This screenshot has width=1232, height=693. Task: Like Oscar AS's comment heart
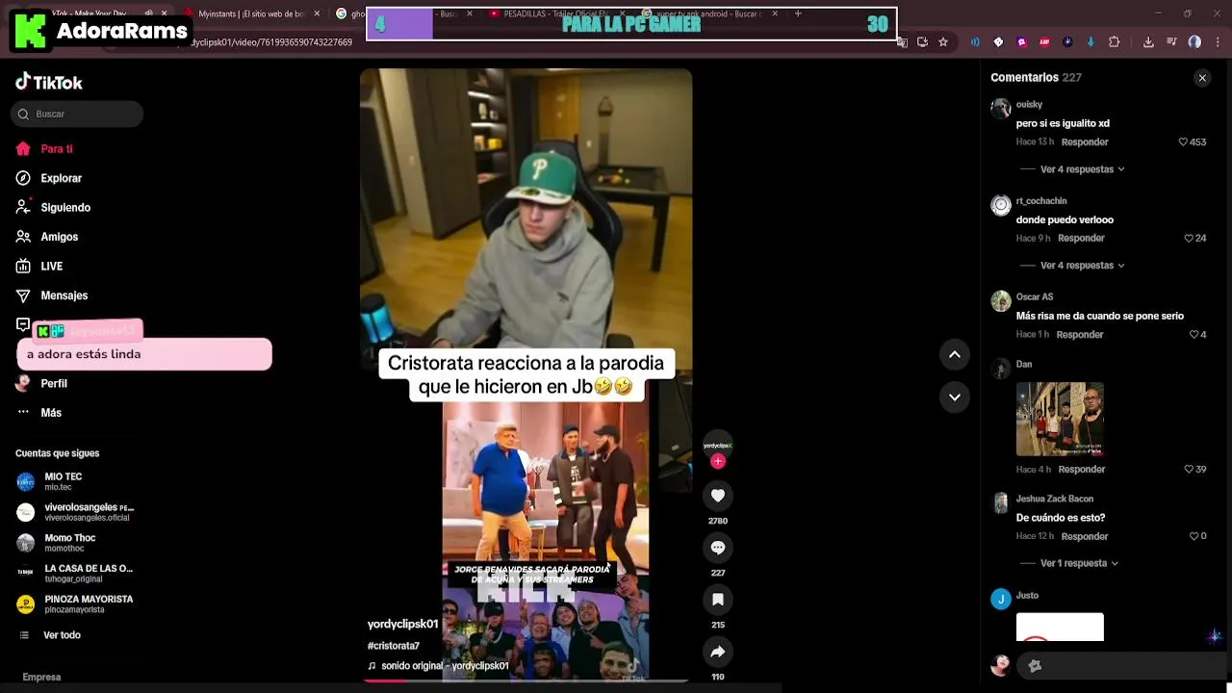1193,335
